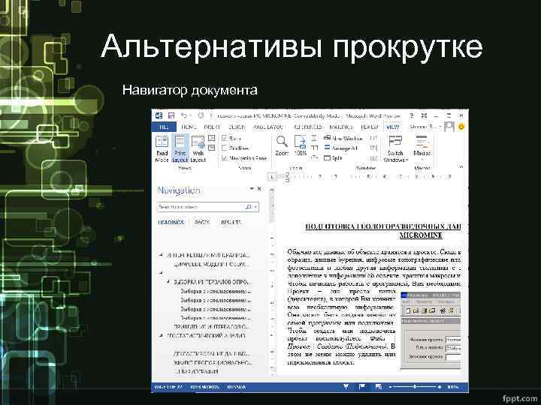
Task: Click the Help question mark icon
Action: click(412, 115)
